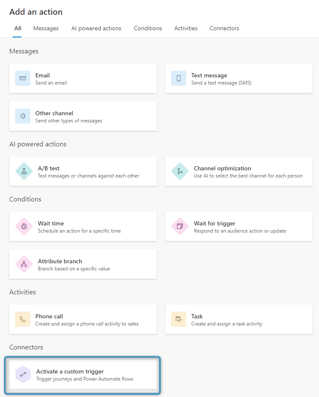Click the AI powered actions section heading
Image resolution: width=319 pixels, height=397 pixels.
click(x=38, y=144)
